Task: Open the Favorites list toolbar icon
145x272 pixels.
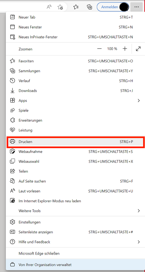Action: (76, 7)
